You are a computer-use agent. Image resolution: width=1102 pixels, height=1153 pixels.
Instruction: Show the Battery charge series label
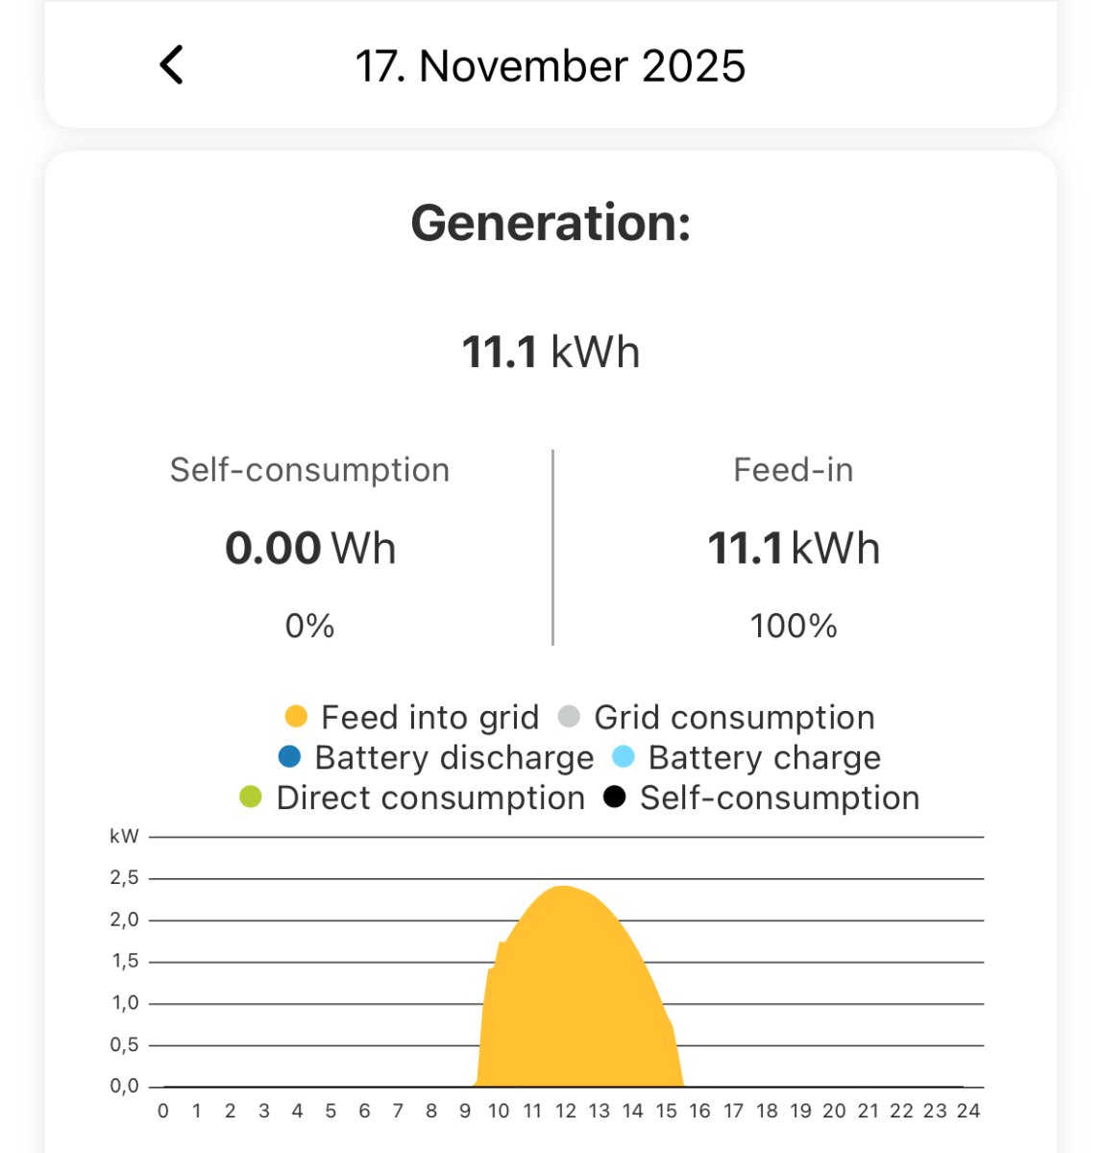click(764, 758)
